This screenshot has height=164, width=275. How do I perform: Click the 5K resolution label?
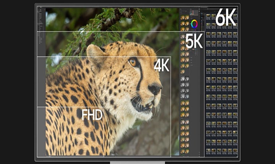click(x=194, y=41)
